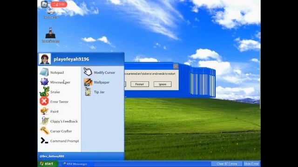Click the Paint palette icon
The height and width of the screenshot is (167, 298).
(x=44, y=111)
